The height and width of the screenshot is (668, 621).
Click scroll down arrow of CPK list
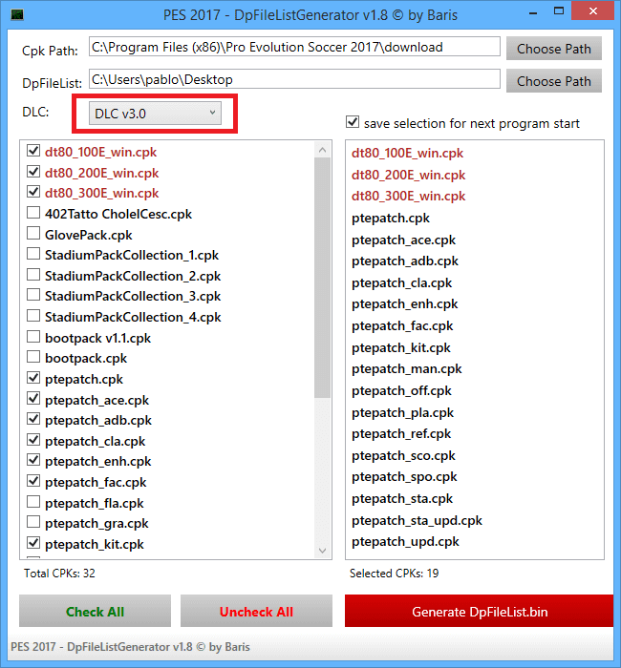pos(323,551)
